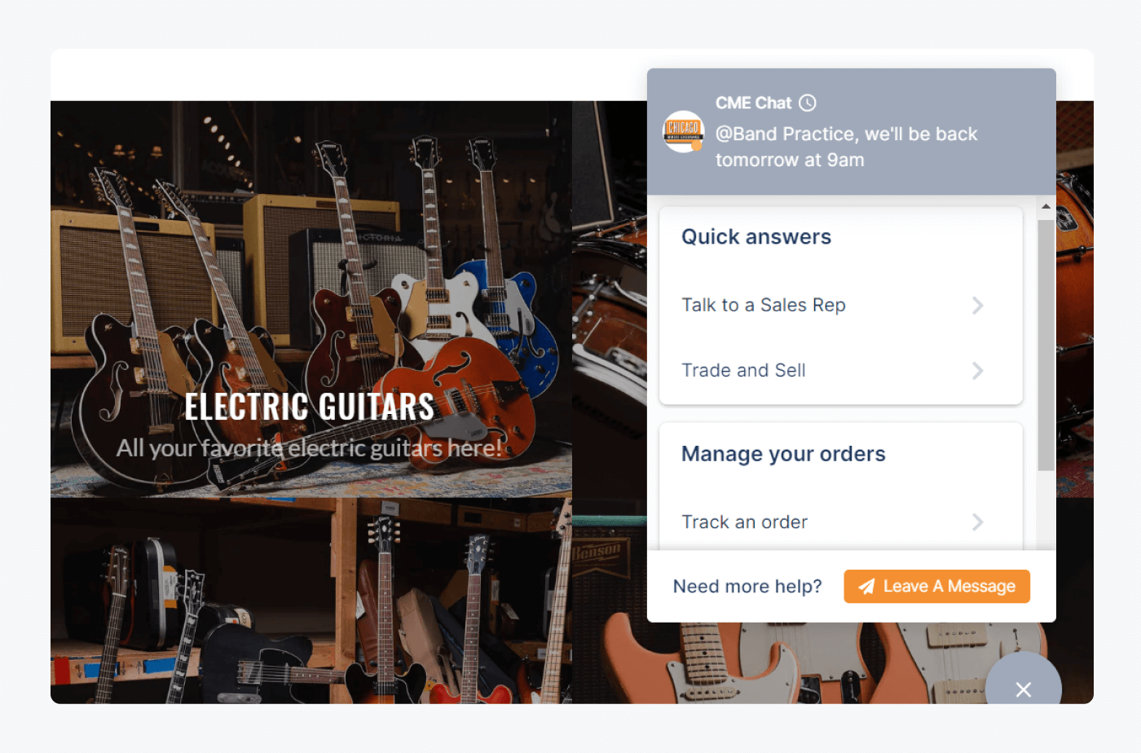This screenshot has height=753, width=1141.
Task: Click the scrollbar up arrow in chat
Action: (1046, 207)
